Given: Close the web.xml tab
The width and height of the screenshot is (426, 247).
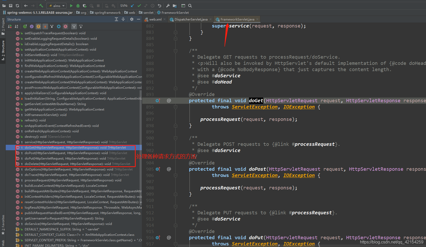Looking at the screenshot, I should click(x=165, y=19).
